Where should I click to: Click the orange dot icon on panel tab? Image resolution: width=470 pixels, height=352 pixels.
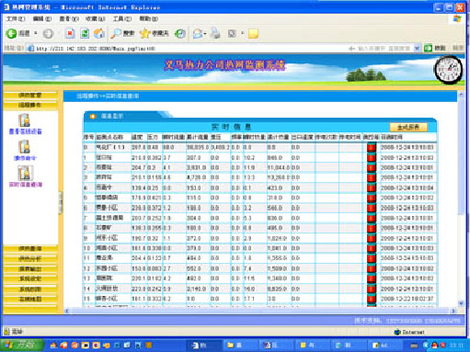coord(93,116)
